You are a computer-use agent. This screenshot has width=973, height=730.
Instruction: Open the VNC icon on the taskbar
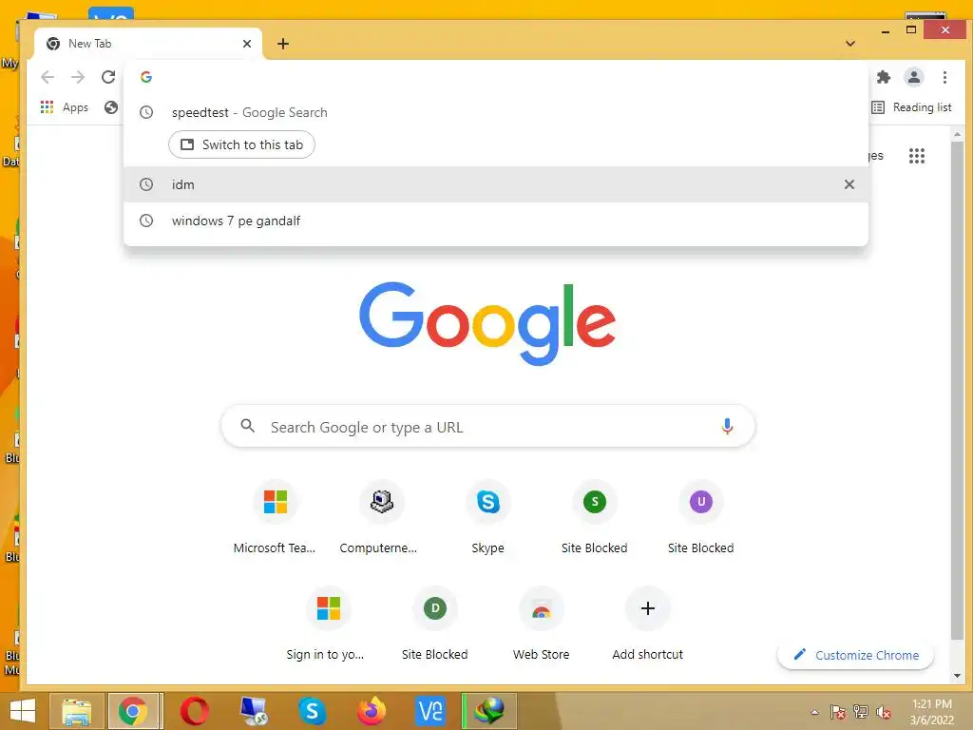[430, 711]
